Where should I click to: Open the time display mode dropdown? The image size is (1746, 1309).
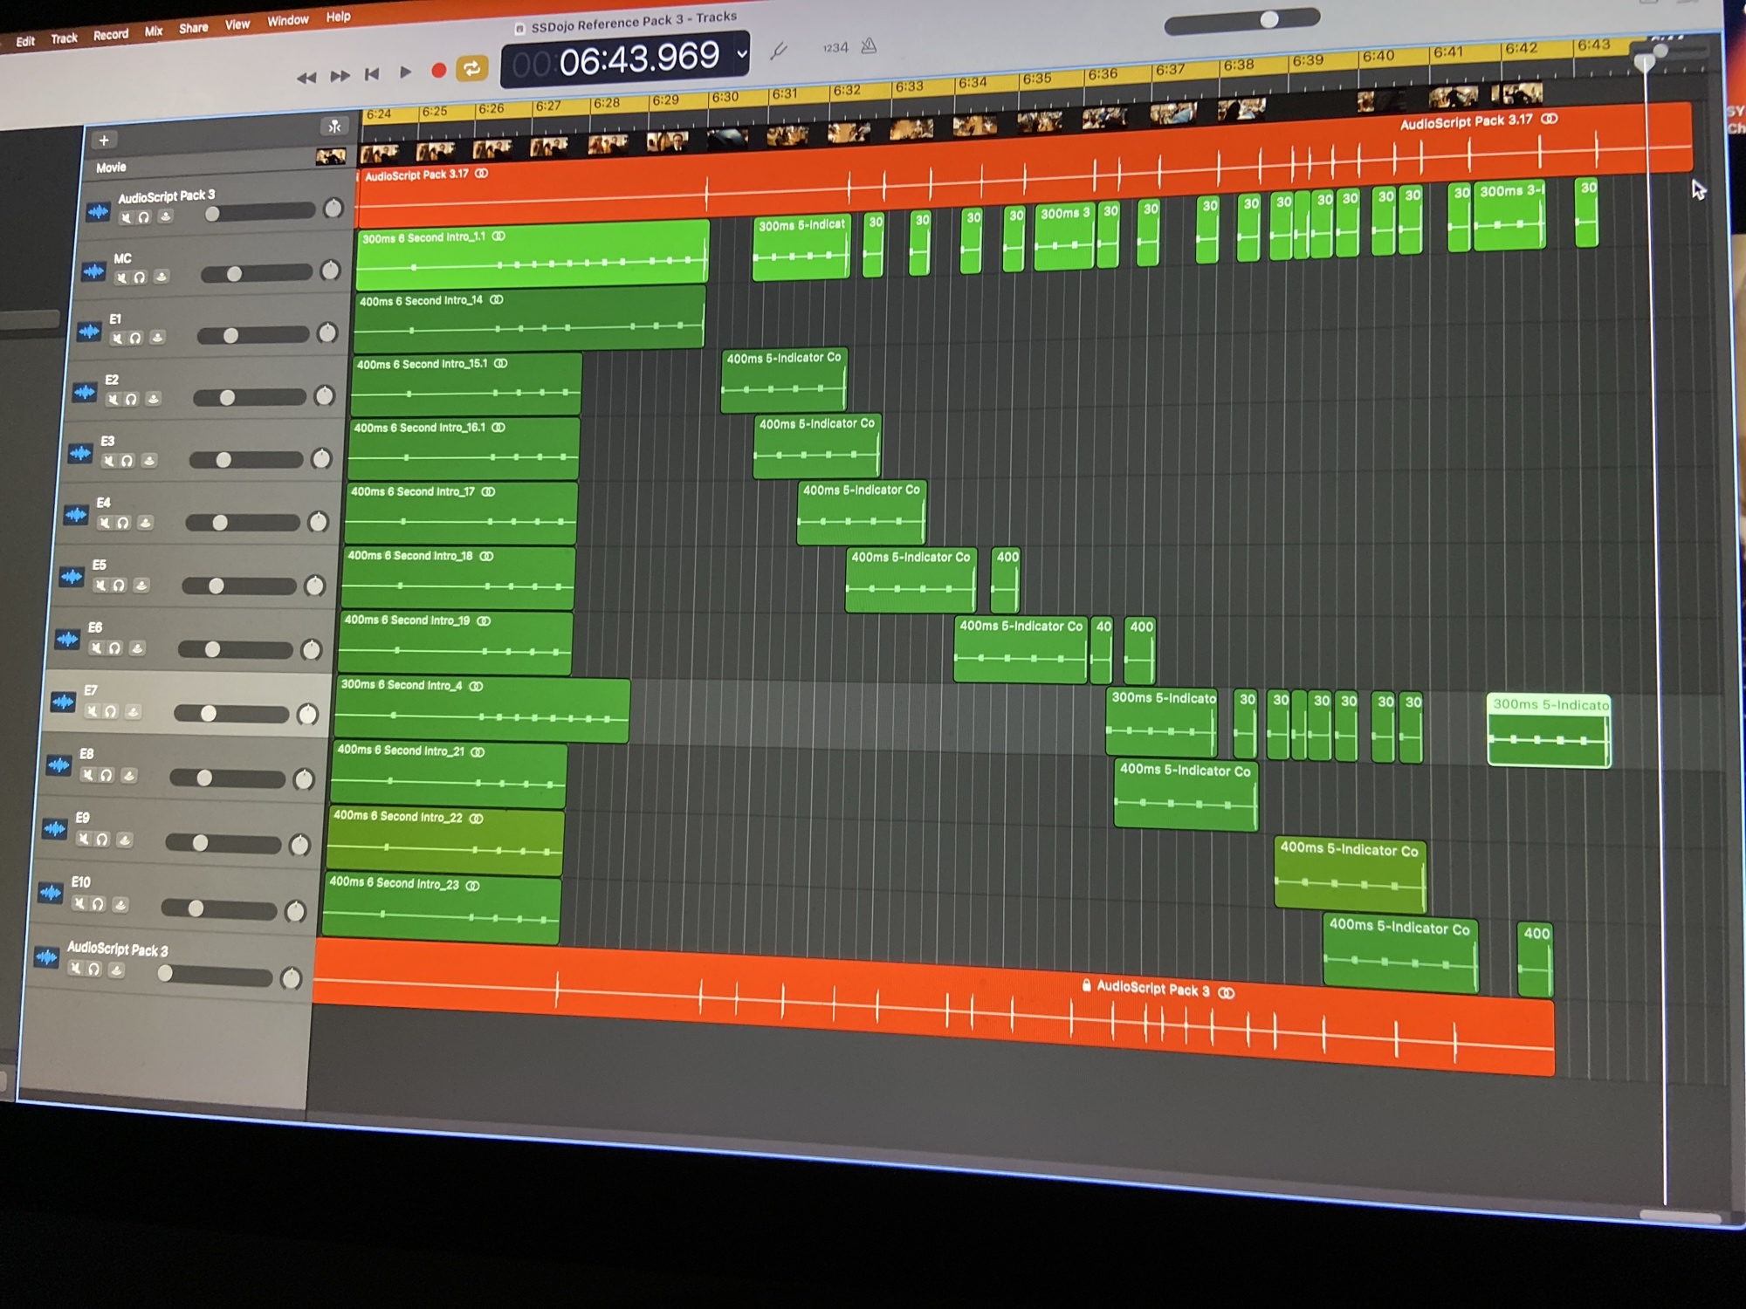coord(742,54)
